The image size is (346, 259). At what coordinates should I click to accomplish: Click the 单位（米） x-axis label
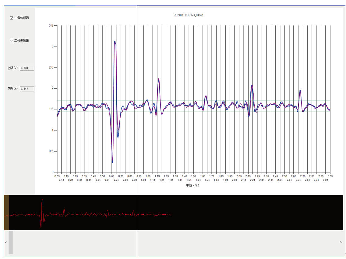point(192,185)
